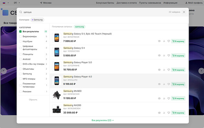Add Samsung MV800 to cart
This screenshot has height=128, width=204.
178,98
